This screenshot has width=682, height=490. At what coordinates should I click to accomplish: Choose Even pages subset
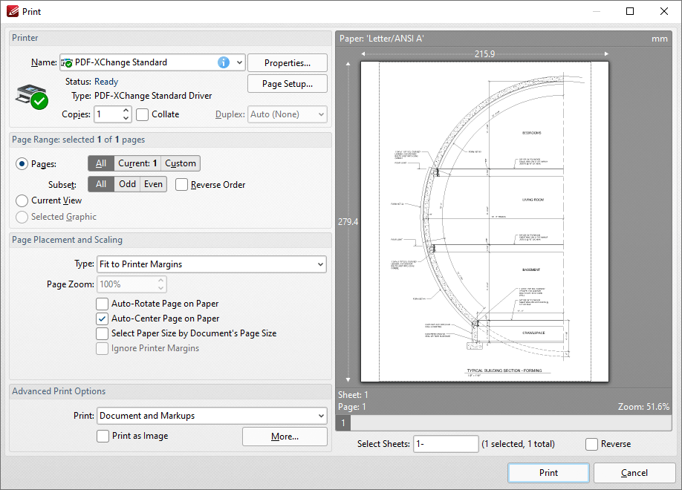(153, 184)
